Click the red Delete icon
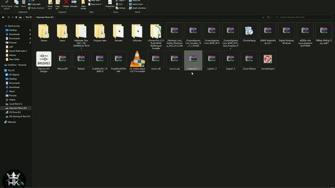The height and width of the screenshot is (188, 335). tap(66, 3)
